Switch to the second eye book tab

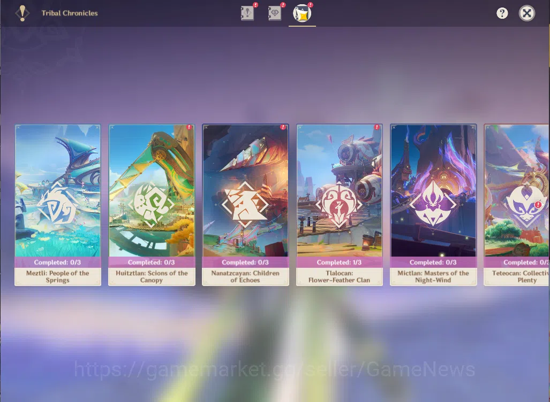coord(275,13)
